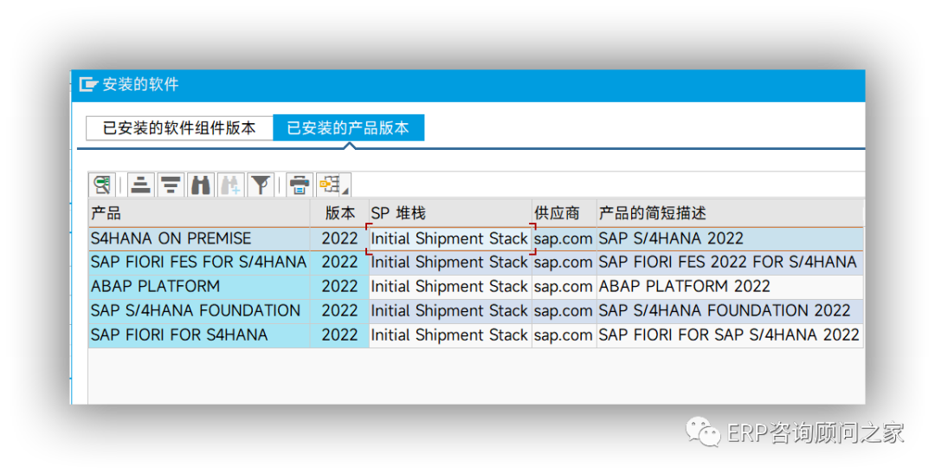Click the SP 堆栈 column header

tap(450, 213)
